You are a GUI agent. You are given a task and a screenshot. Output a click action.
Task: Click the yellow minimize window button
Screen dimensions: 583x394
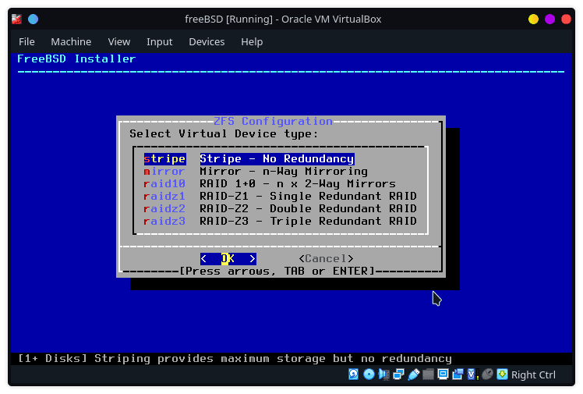tap(533, 19)
